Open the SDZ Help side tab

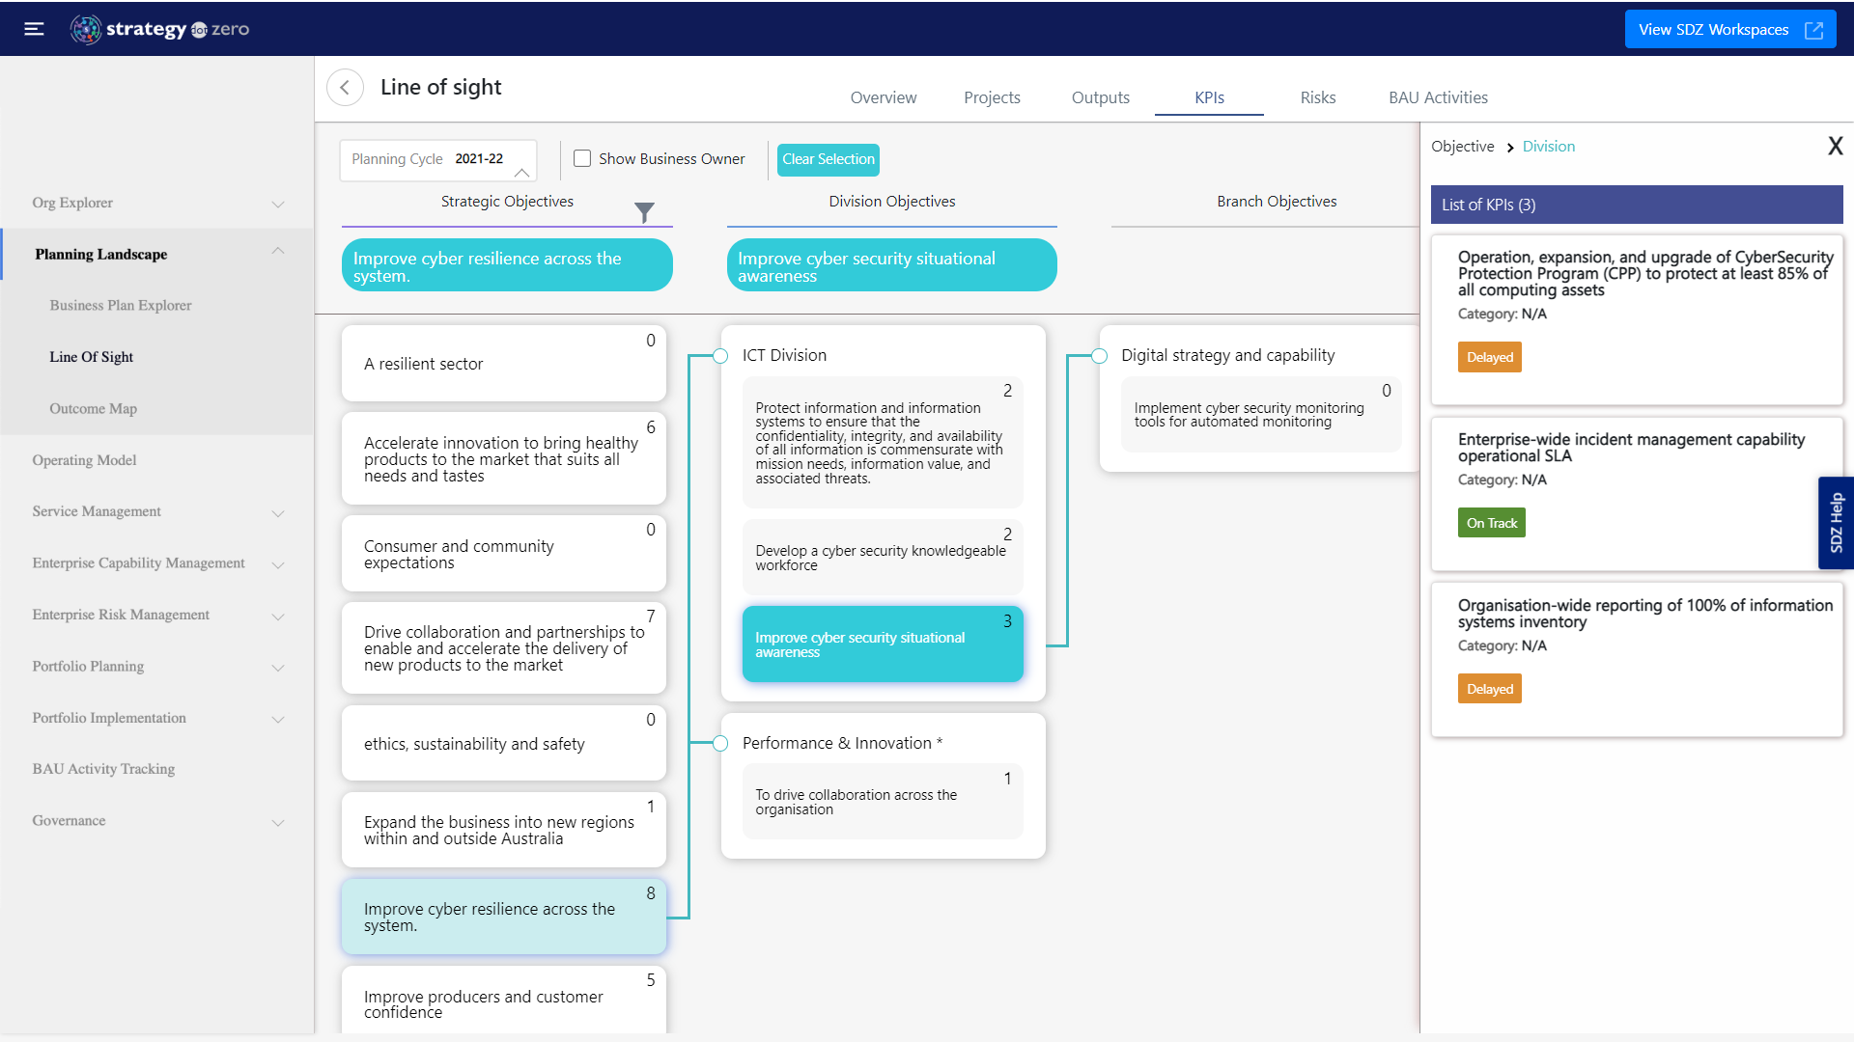pyautogui.click(x=1836, y=522)
